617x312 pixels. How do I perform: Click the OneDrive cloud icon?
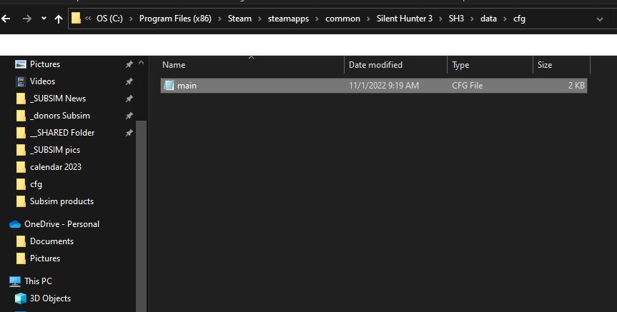[x=15, y=224]
